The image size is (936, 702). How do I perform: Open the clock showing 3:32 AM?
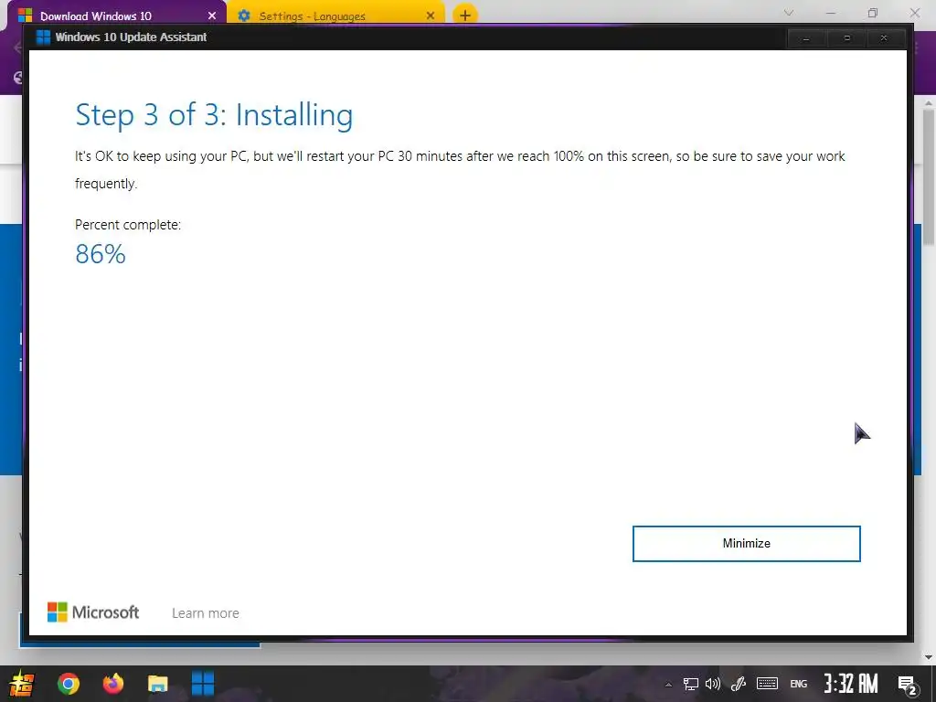click(x=851, y=684)
